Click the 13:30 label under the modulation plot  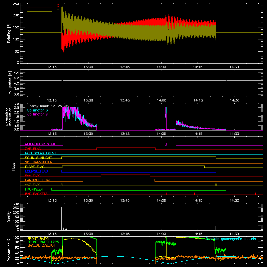(x=88, y=134)
